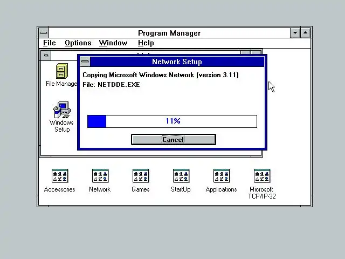
Task: Click the NETDDE.EXE file name text
Action: (119, 85)
